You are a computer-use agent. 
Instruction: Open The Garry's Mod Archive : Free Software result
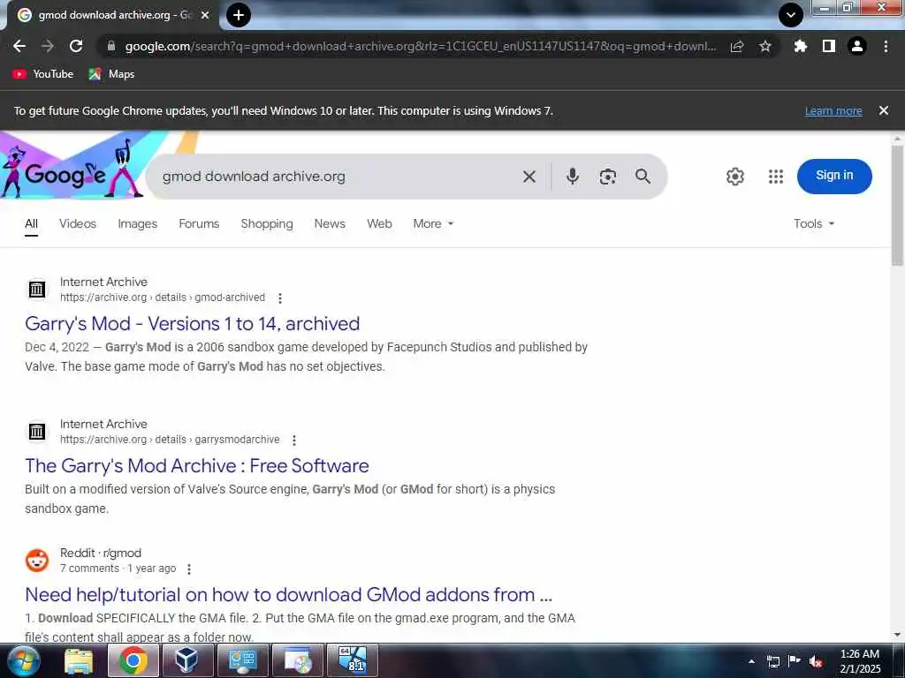click(197, 466)
